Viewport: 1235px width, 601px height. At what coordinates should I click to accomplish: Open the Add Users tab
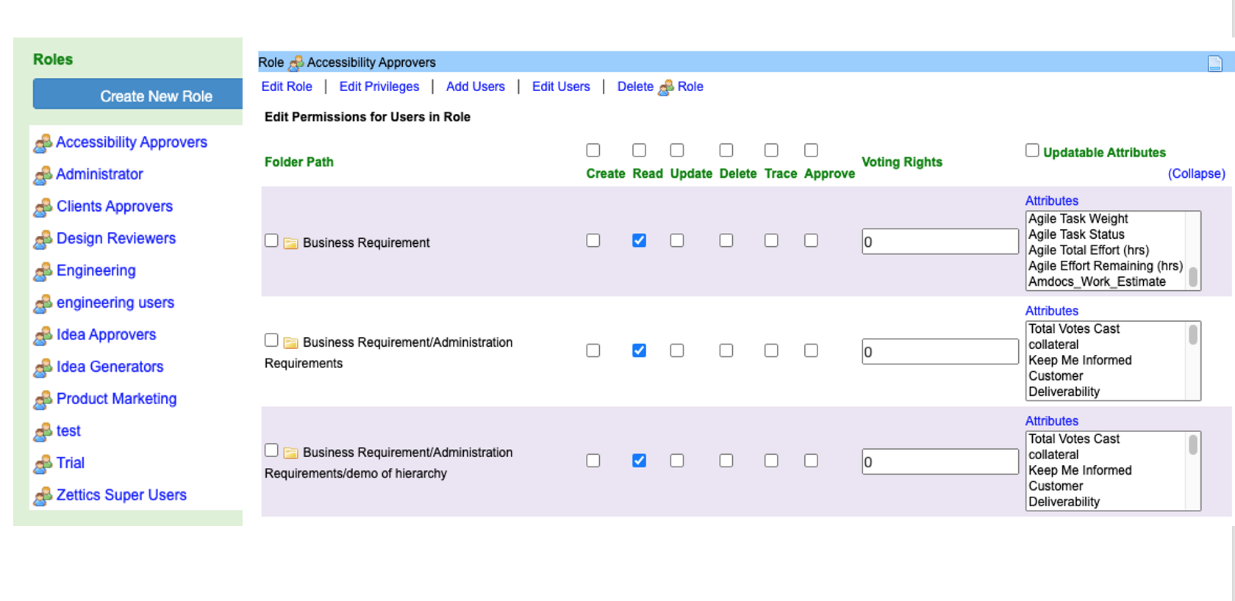[476, 87]
